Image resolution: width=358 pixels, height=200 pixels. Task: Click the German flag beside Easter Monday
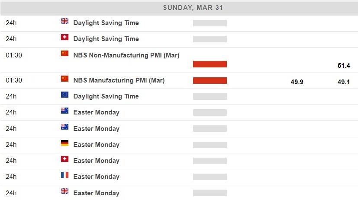tap(65, 143)
